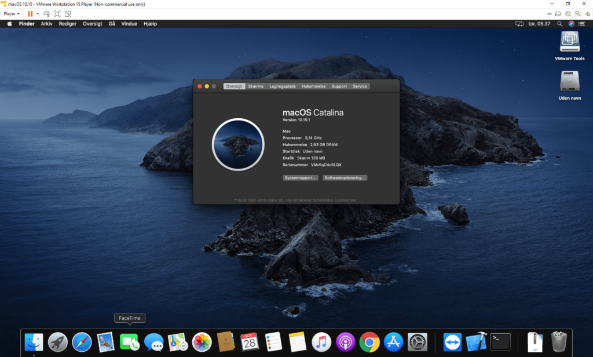The width and height of the screenshot is (593, 357).
Task: Open App Store in Dock
Action: point(393,342)
